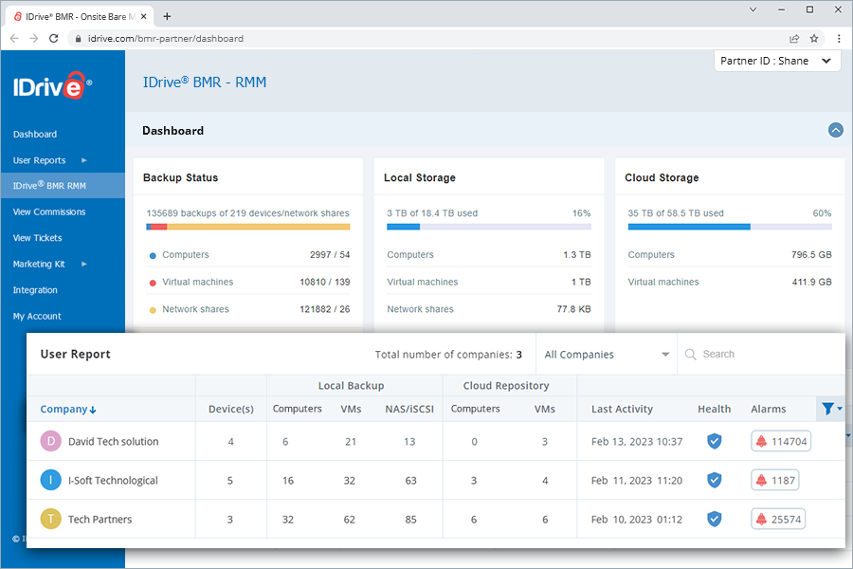This screenshot has height=569, width=853.
Task: Click the browser forward arrow
Action: (34, 39)
